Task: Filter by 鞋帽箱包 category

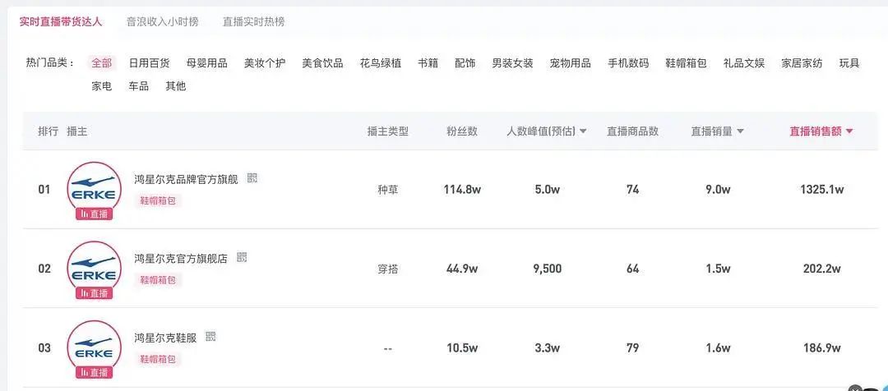Action: (686, 63)
